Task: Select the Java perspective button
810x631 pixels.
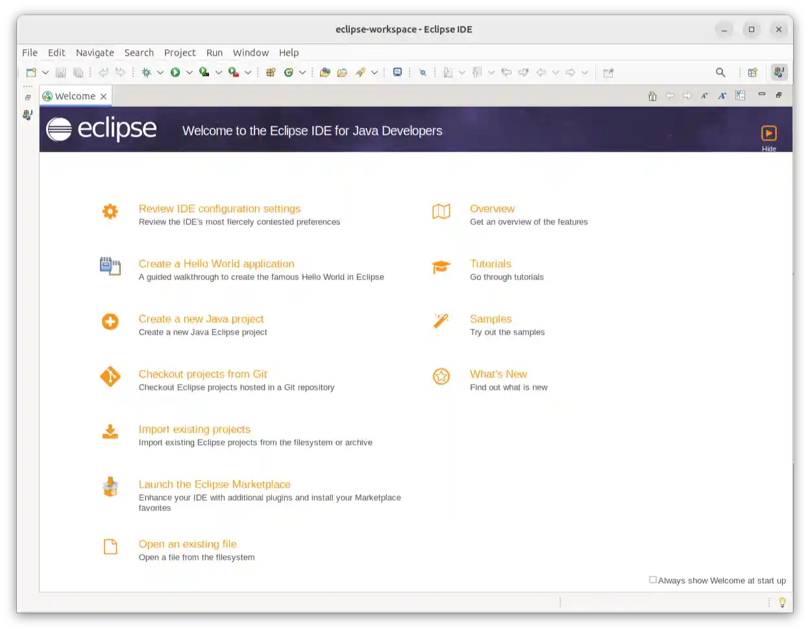Action: click(779, 73)
